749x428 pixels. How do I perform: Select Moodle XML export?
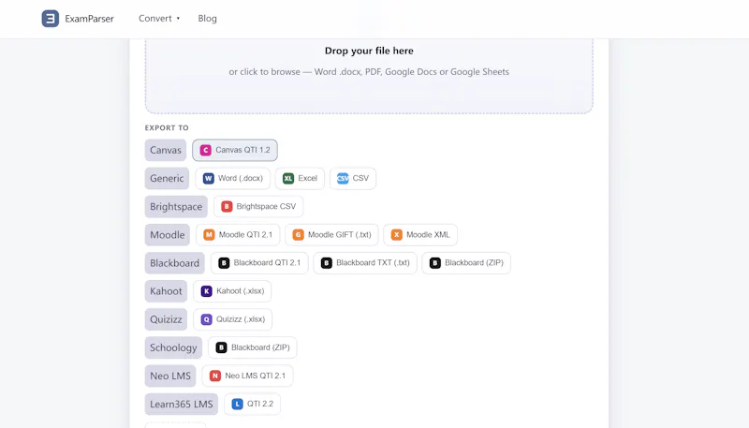(x=420, y=234)
